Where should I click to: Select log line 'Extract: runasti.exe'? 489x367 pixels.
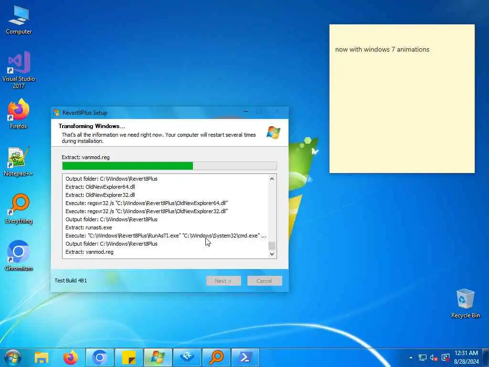point(88,227)
